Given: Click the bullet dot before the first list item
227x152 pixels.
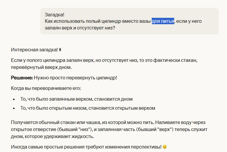Looking at the screenshot, I should (x=14, y=99).
